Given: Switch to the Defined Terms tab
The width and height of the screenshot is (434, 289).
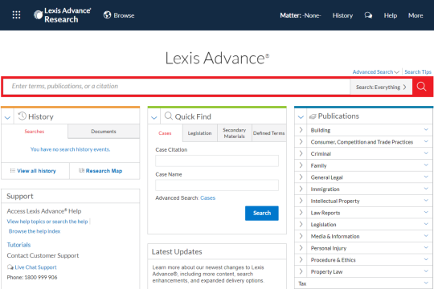Looking at the screenshot, I should point(268,133).
